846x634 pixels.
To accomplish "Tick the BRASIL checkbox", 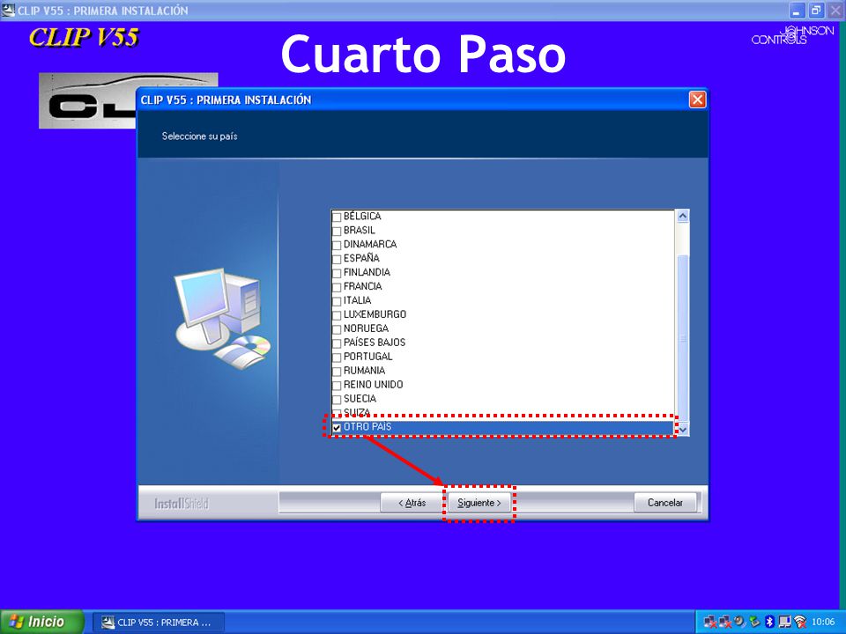I will pos(337,232).
